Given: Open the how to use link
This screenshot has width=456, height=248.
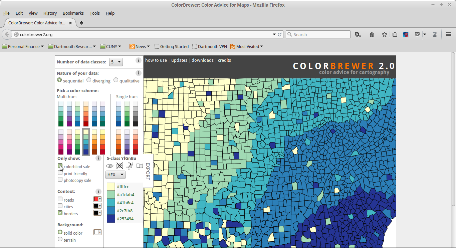Looking at the screenshot, I should (156, 60).
